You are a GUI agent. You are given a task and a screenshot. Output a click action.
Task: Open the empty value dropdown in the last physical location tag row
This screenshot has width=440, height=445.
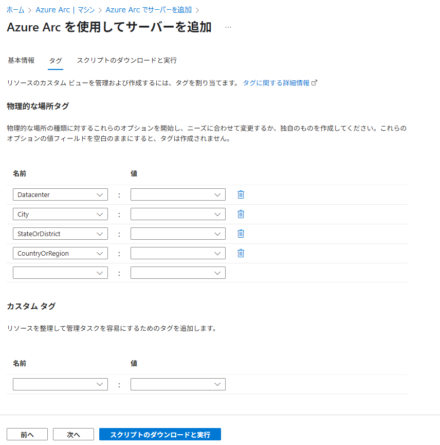click(178, 273)
